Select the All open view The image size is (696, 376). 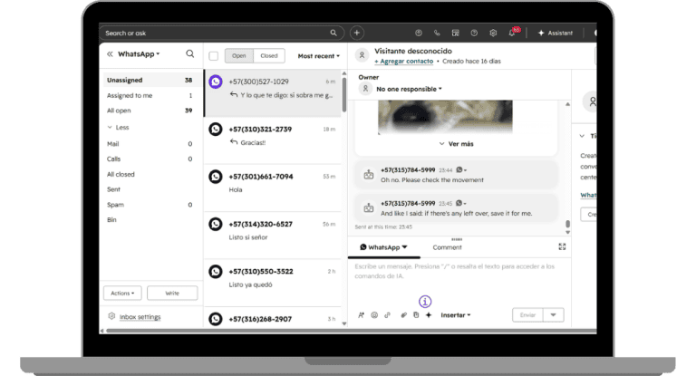click(x=150, y=111)
